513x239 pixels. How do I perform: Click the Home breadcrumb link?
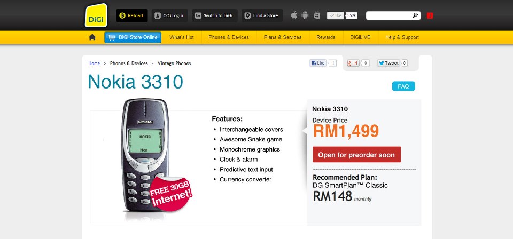[94, 63]
